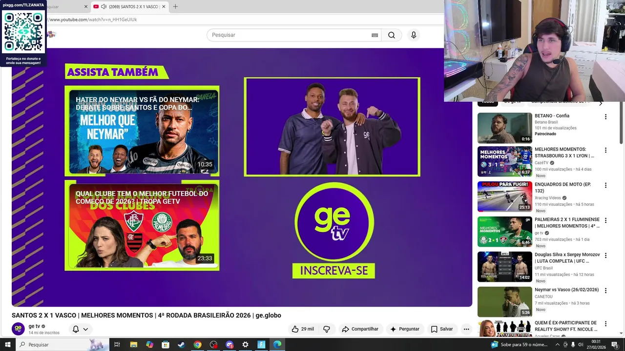Open Google Chrome from the taskbar
Image resolution: width=625 pixels, height=351 pixels.
(x=197, y=345)
